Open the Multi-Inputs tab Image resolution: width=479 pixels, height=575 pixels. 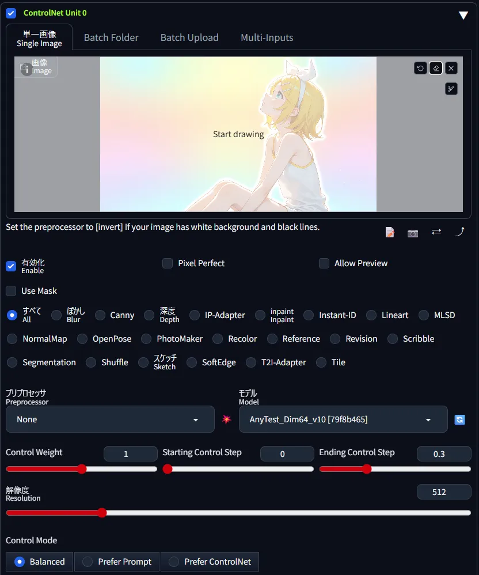pyautogui.click(x=267, y=37)
